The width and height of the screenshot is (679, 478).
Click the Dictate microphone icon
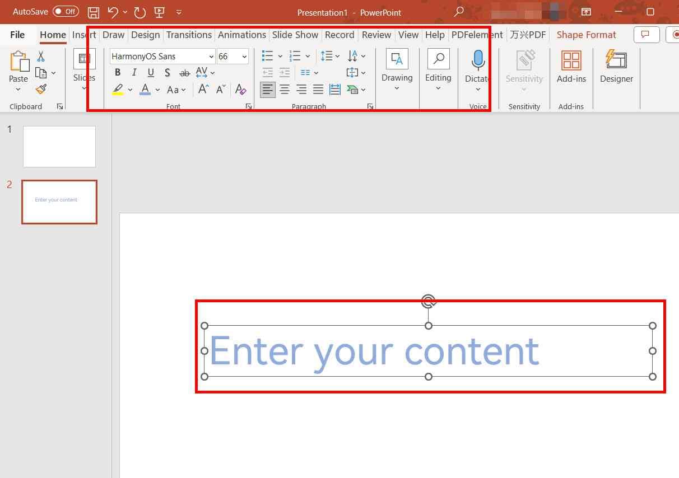click(478, 60)
